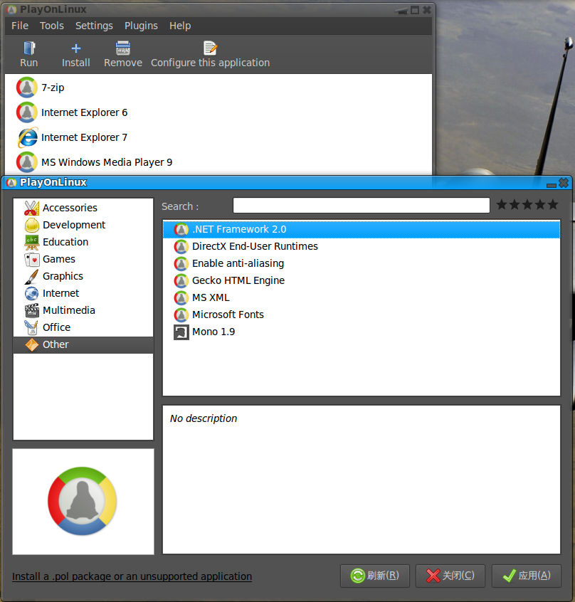Click the Remove toolbar icon
The width and height of the screenshot is (575, 602).
(x=123, y=48)
